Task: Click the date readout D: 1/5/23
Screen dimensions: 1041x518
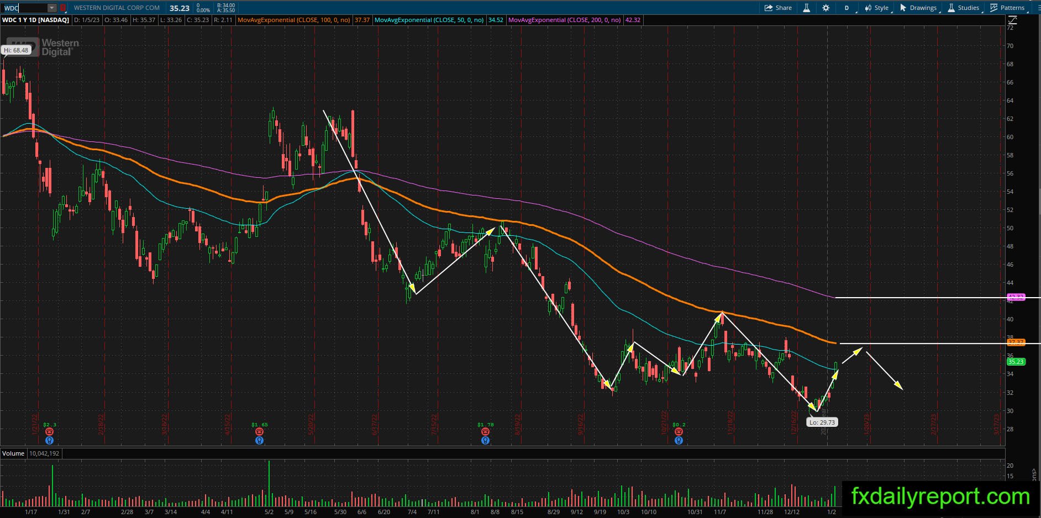Action: (86, 20)
